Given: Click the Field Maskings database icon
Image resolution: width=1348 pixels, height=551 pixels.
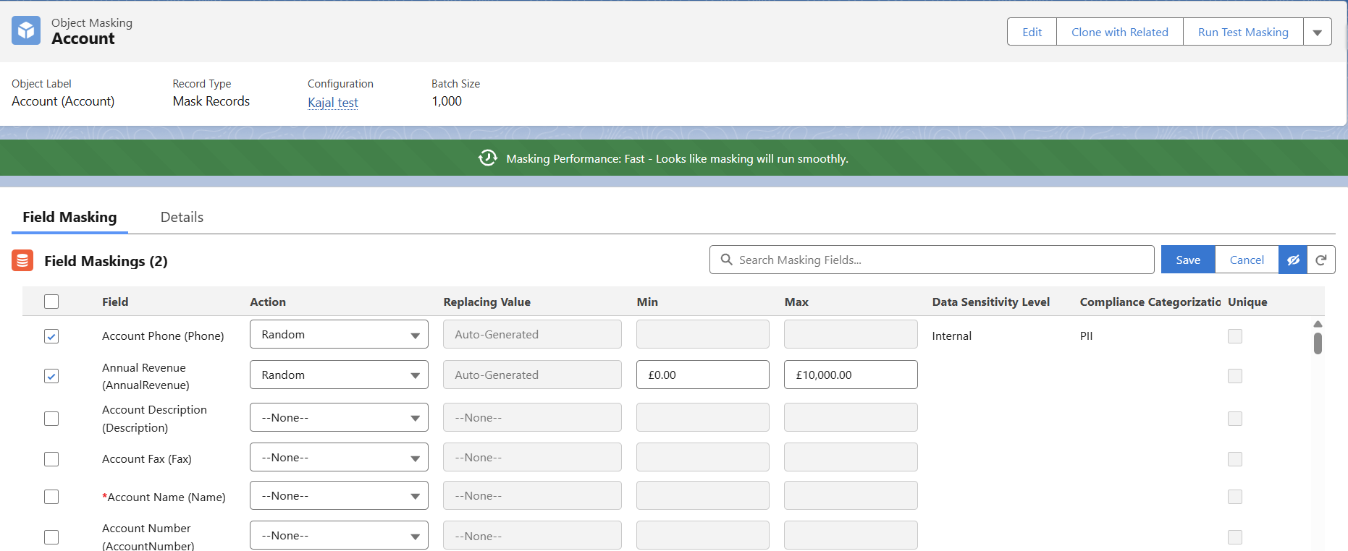Looking at the screenshot, I should (x=22, y=260).
